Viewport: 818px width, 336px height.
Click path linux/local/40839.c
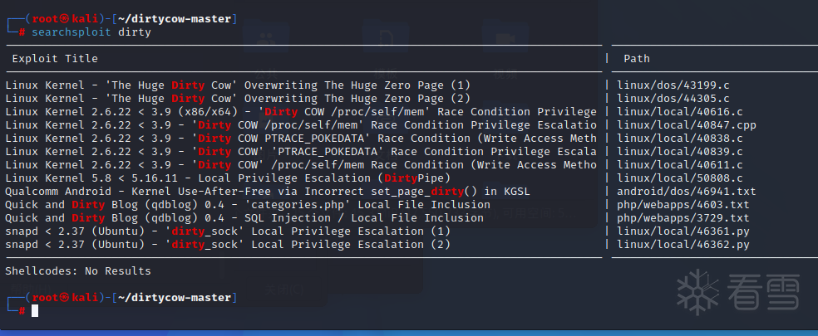680,152
